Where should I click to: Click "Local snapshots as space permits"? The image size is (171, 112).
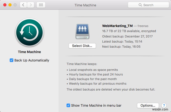(x=93, y=70)
